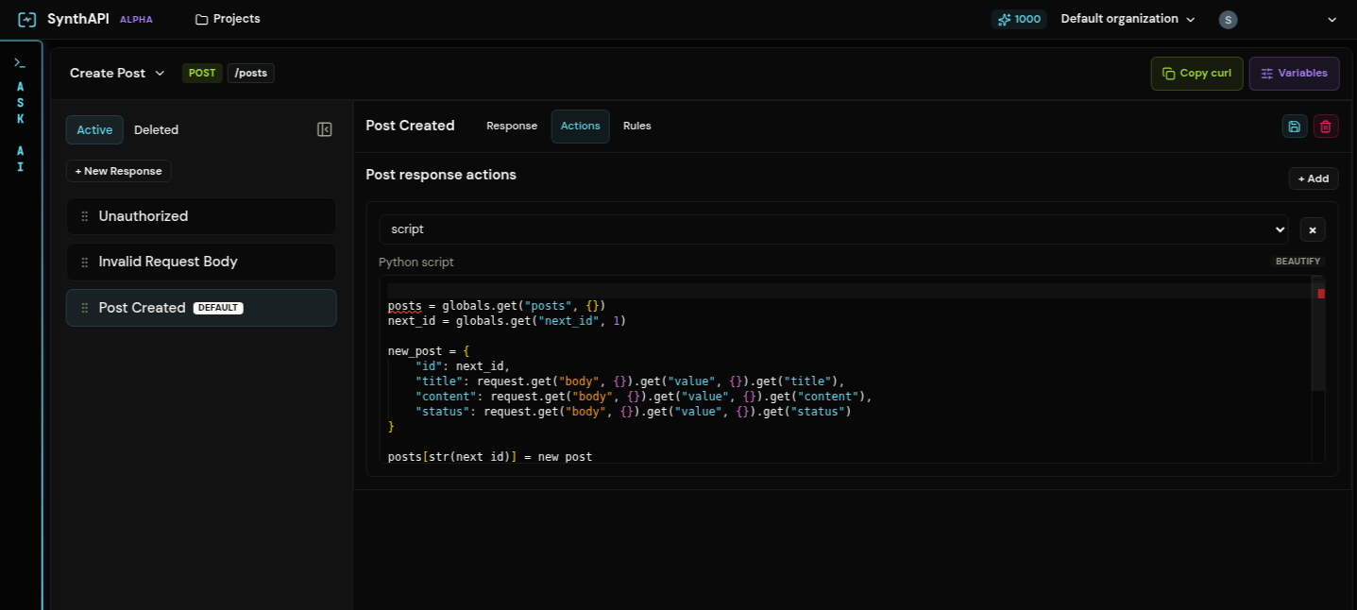Remove the script action with x button
Image resolution: width=1357 pixels, height=610 pixels.
1313,229
